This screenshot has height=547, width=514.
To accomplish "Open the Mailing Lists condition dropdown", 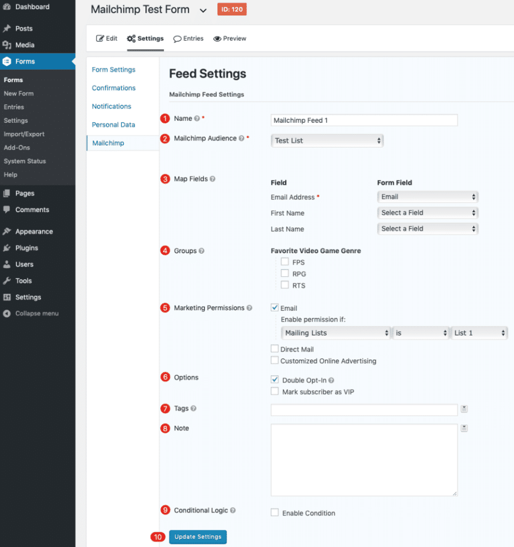I will click(336, 333).
